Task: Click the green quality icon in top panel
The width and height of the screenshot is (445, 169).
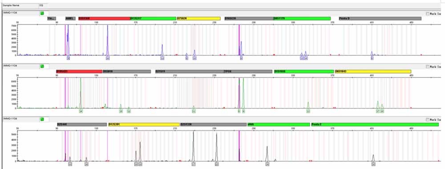Action: tap(42, 13)
